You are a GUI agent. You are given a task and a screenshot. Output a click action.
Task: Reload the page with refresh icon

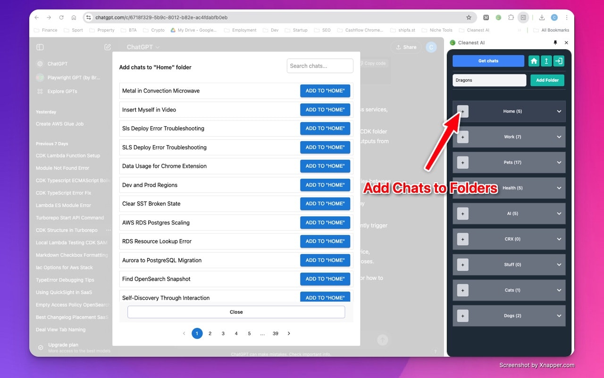(x=61, y=17)
